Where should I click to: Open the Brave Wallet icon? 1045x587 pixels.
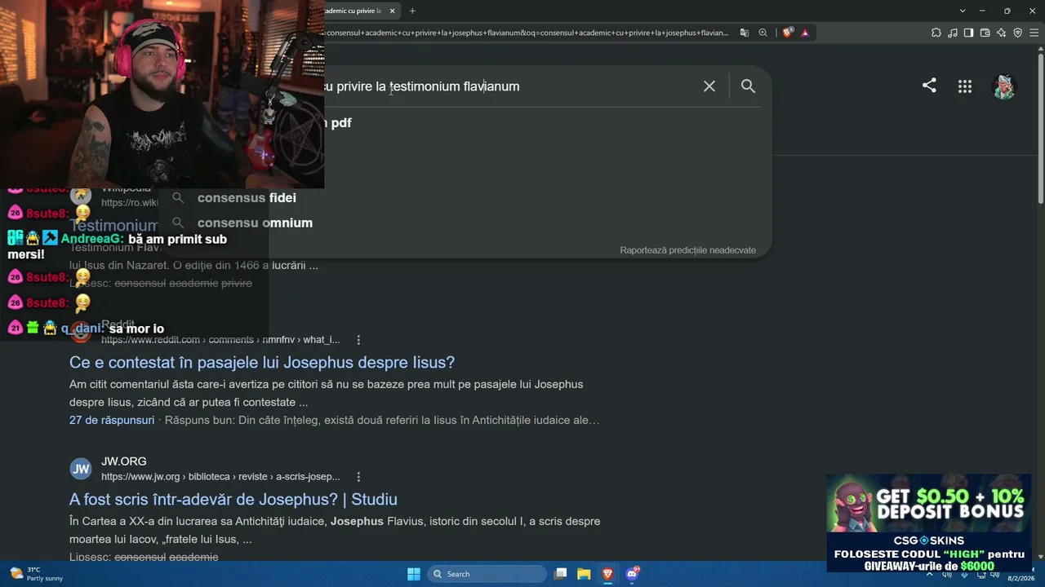pos(985,33)
